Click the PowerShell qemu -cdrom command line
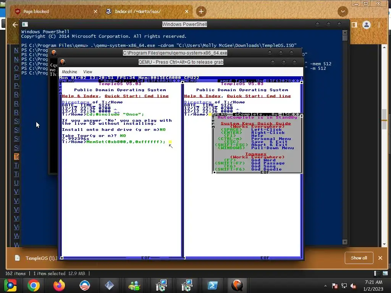This screenshot has width=391, height=293. pyautogui.click(x=159, y=45)
